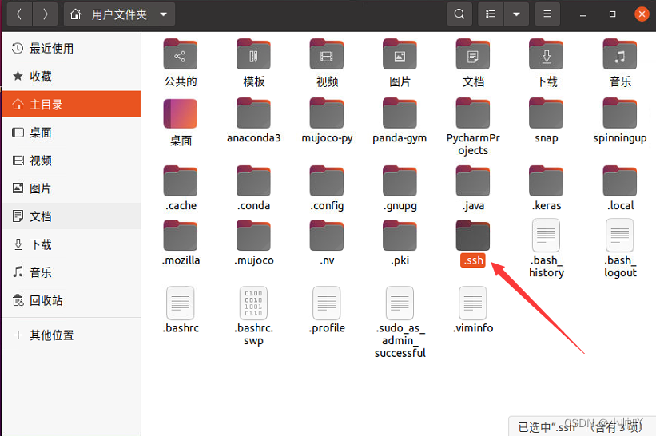Open 视频 in the sidebar
Image resolution: width=656 pixels, height=436 pixels.
[x=71, y=161]
